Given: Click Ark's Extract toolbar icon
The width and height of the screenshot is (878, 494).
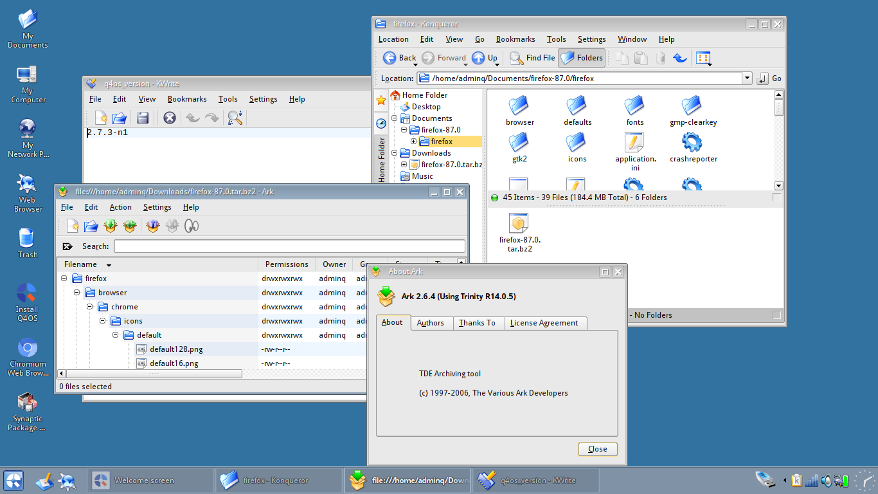Looking at the screenshot, I should click(x=152, y=226).
